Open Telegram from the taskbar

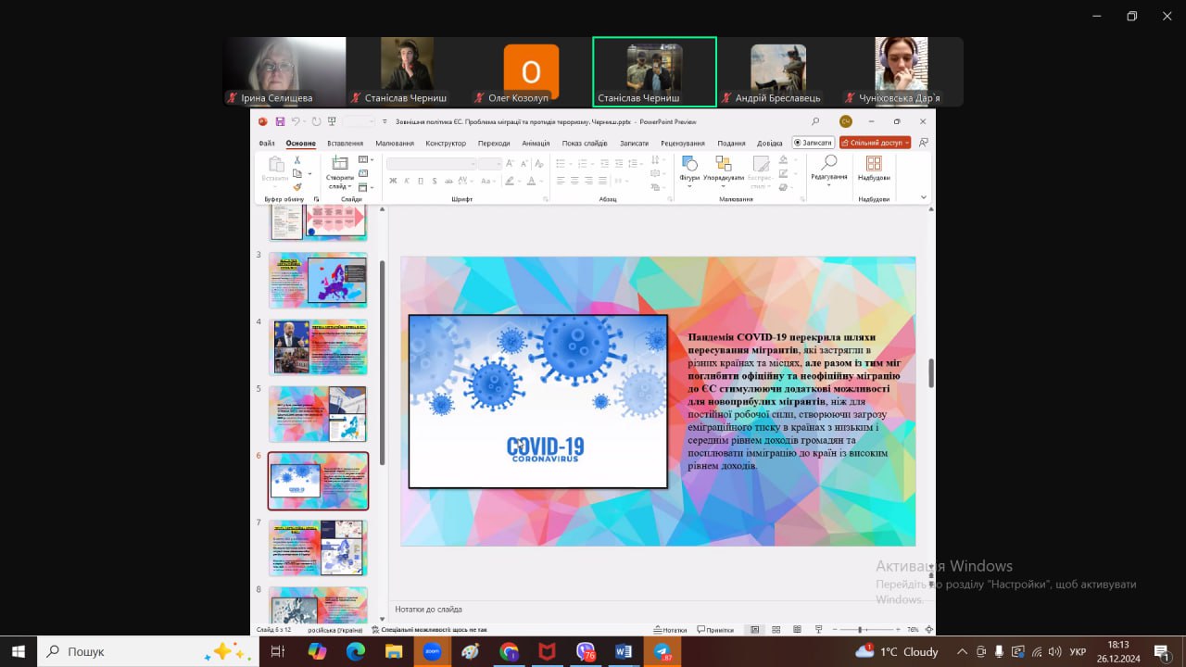click(662, 652)
